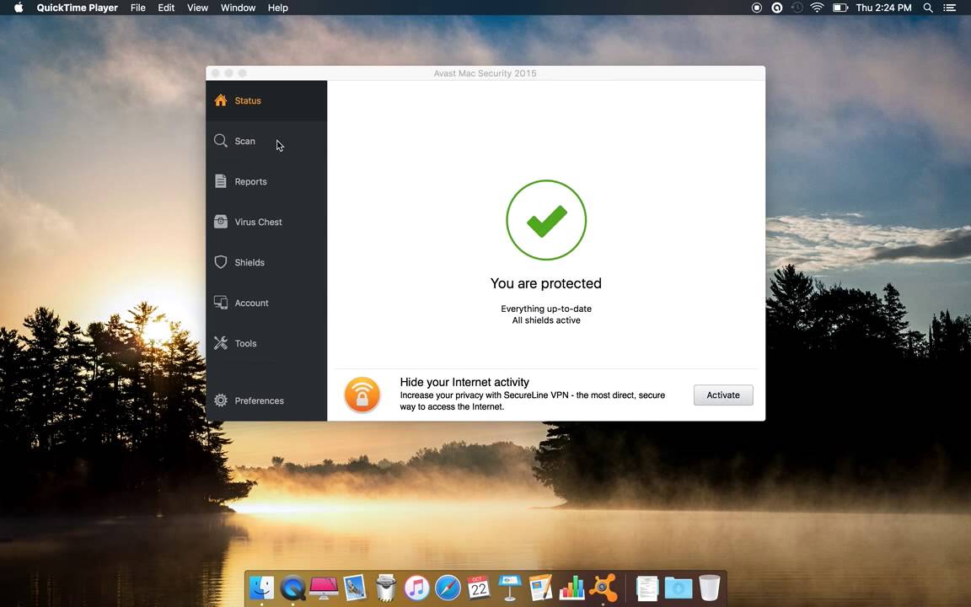Switch to QuickTime Player in the Dock

coord(292,588)
